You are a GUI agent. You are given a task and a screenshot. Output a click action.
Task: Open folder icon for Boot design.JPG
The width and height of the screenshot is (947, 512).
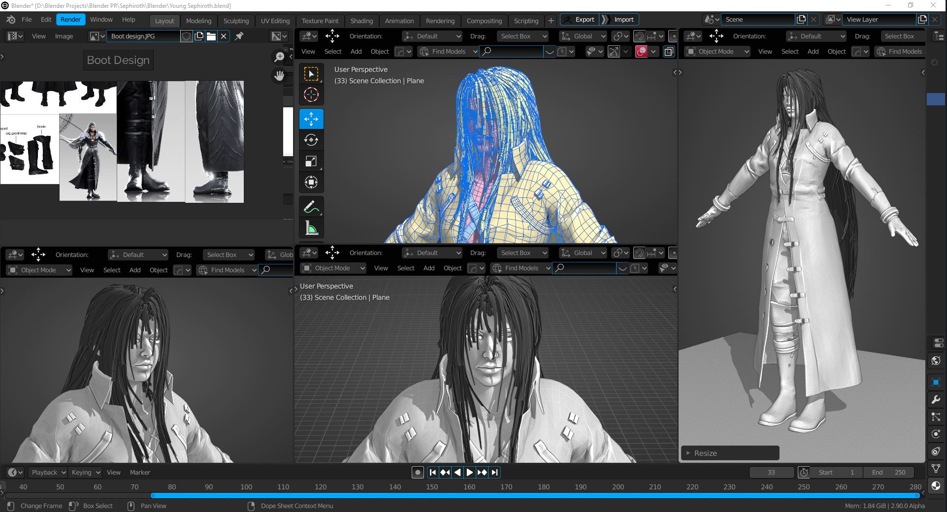coord(211,36)
